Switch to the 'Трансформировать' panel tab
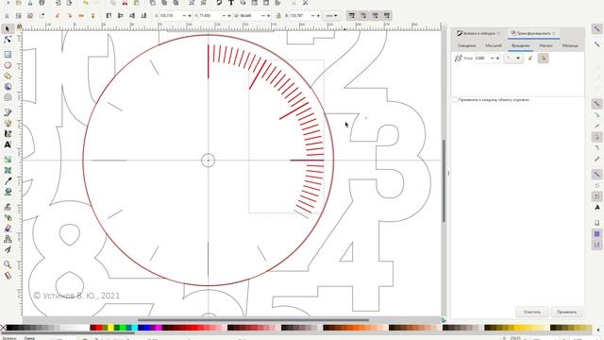The height and width of the screenshot is (340, 604). pos(533,34)
